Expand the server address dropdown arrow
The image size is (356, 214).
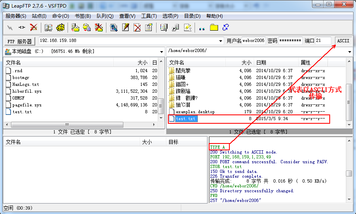pyautogui.click(x=220, y=41)
